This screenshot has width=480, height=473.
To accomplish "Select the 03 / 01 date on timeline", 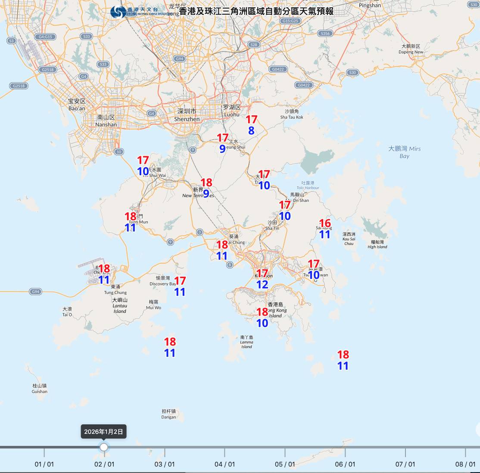I will 165,464.
